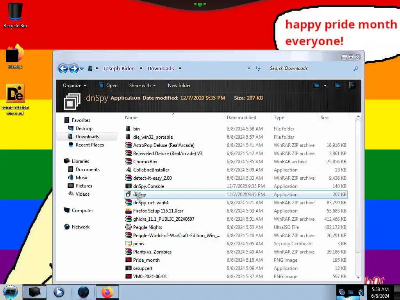Click the search magnifier icon
The width and height of the screenshot is (400, 300).
click(x=356, y=68)
